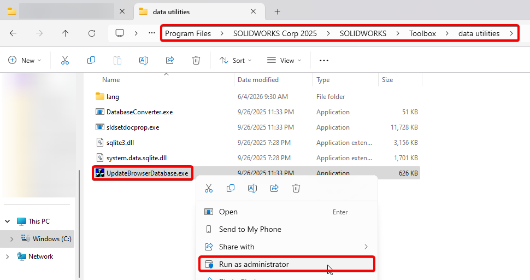Screen dimensions: 530x280
Task: Add a new tab with plus button
Action: 277,12
